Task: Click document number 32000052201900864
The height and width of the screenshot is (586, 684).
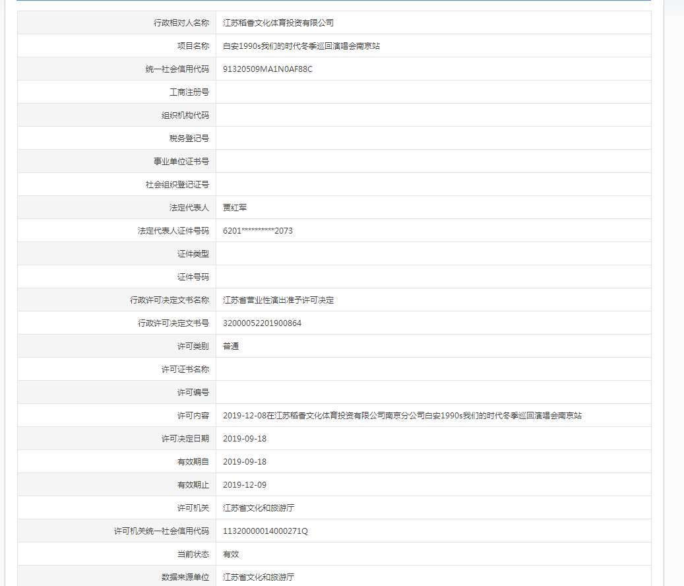Action: point(263,323)
